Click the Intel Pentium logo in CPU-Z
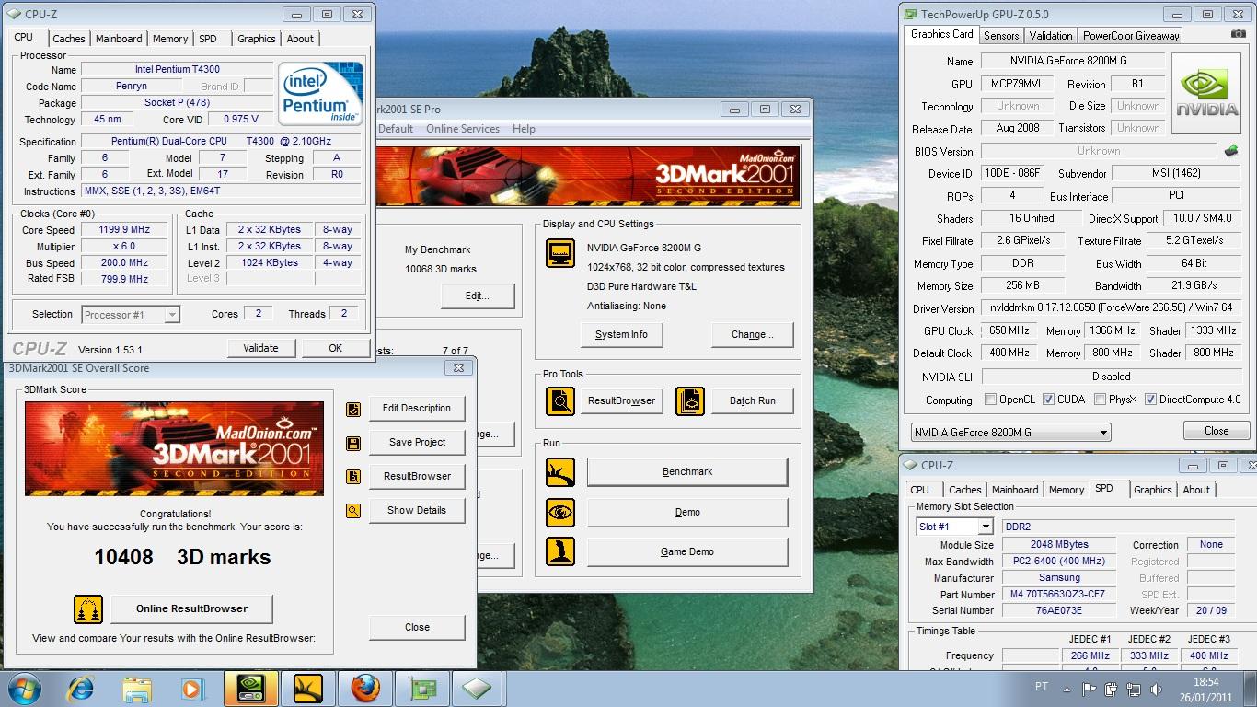The image size is (1257, 707). click(x=320, y=94)
